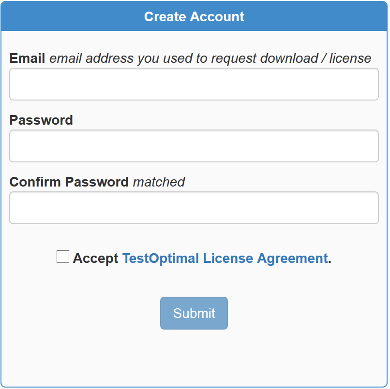The image size is (390, 389).
Task: Open the TestOptimal License Agreement link
Action: (225, 259)
